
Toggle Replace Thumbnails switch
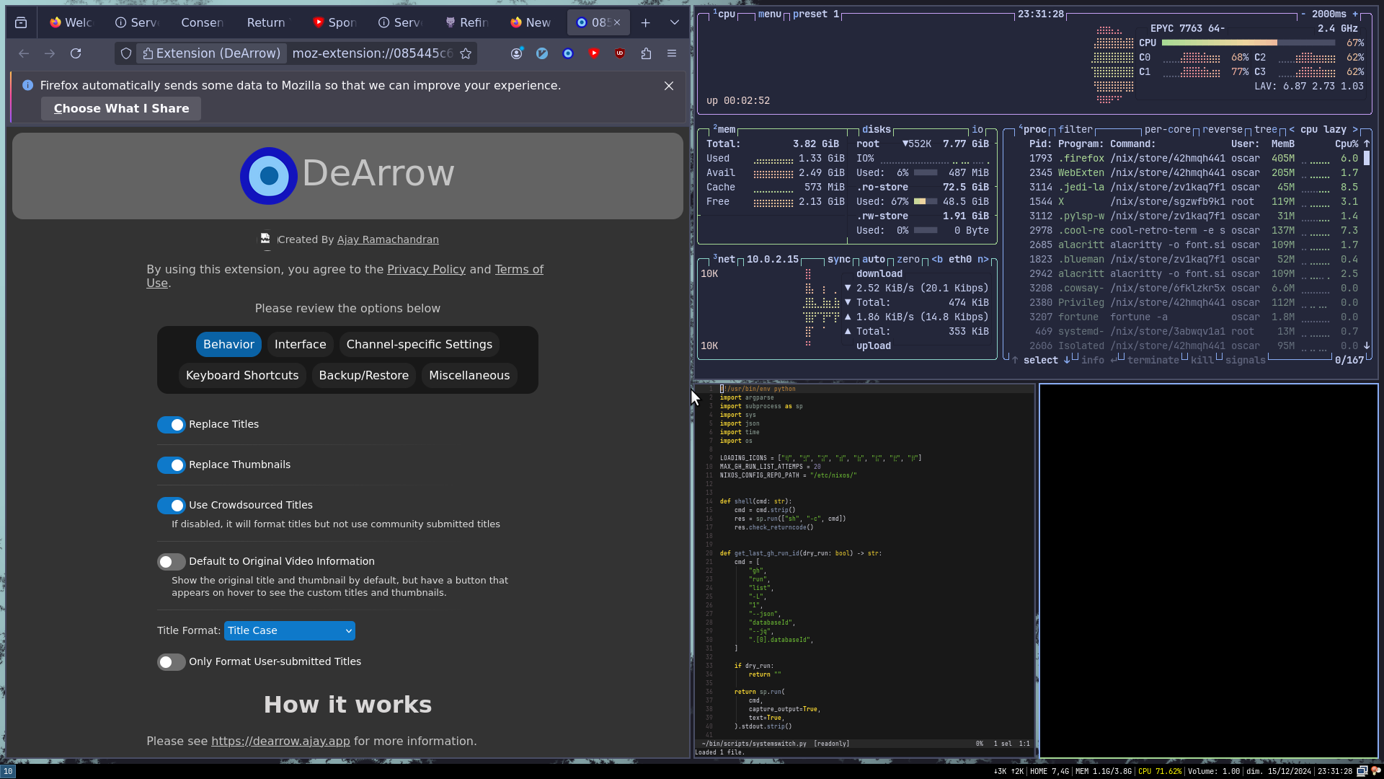pyautogui.click(x=172, y=465)
